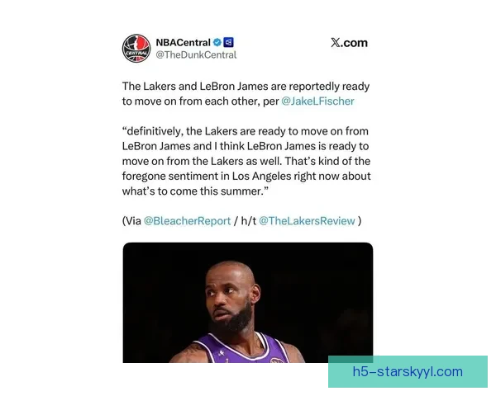Click the square affiliate badge beside NBACentral
The image size is (496, 396).
228,42
